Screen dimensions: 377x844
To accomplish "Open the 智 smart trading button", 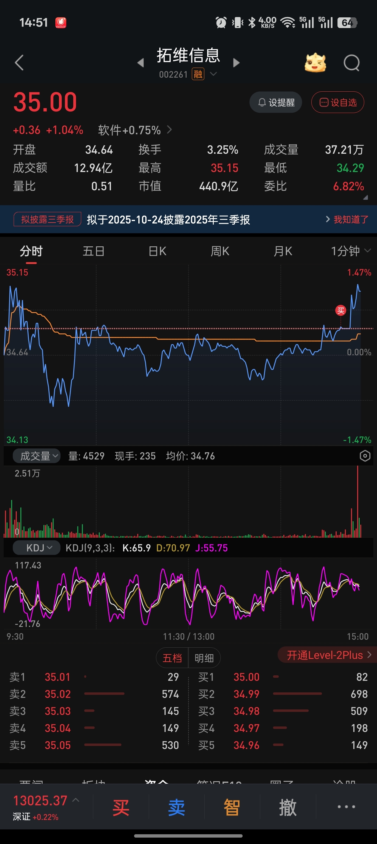I will (232, 807).
